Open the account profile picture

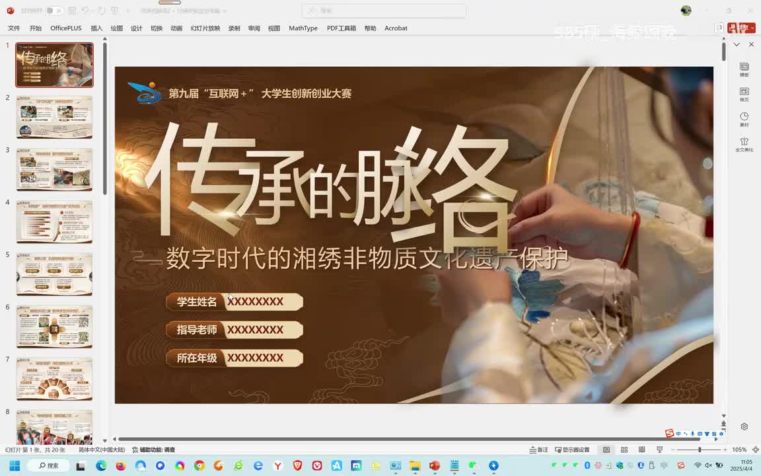[686, 10]
